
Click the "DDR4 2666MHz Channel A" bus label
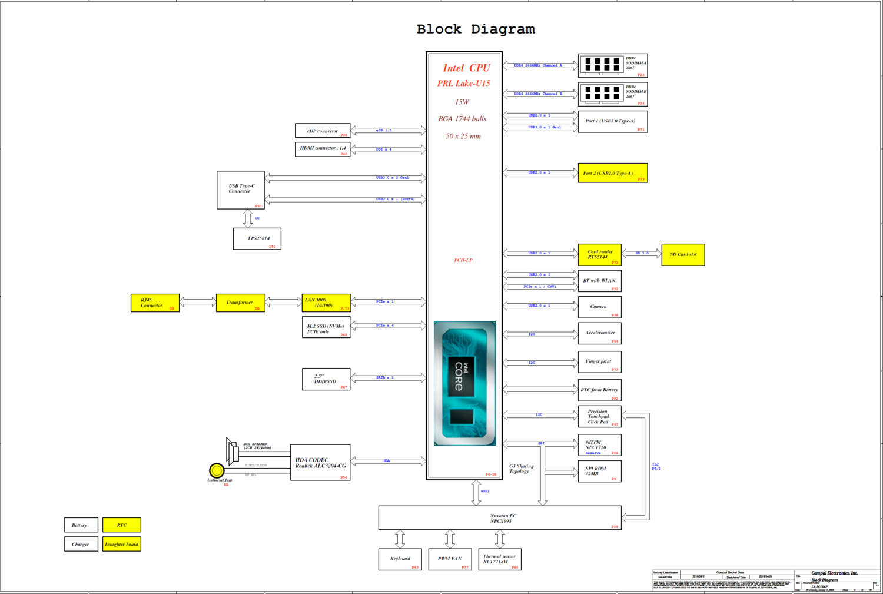(538, 65)
